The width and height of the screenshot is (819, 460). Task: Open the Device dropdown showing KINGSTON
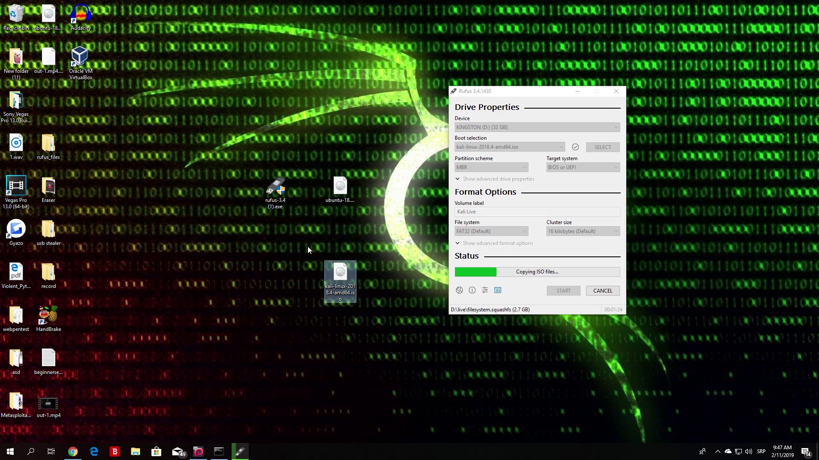coord(537,127)
